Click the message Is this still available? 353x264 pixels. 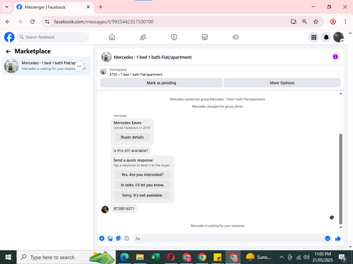(x=131, y=151)
